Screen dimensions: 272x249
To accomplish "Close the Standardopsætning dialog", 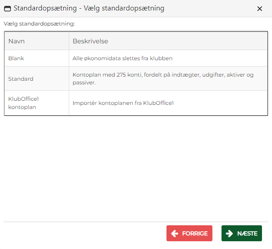I will click(x=260, y=9).
